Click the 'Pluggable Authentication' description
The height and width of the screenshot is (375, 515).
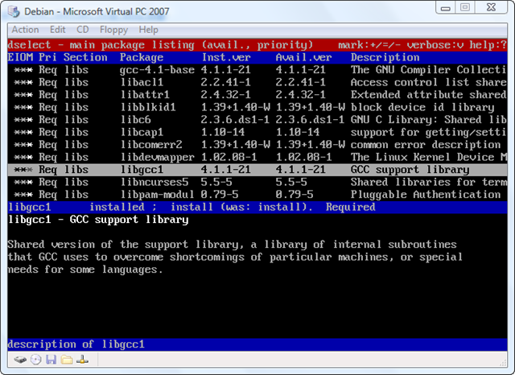click(x=426, y=195)
